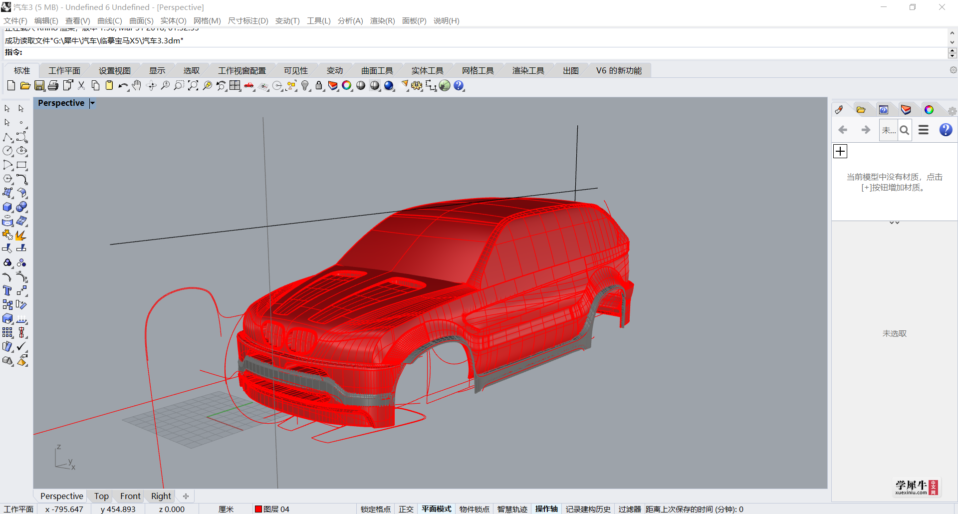Click the magnifier search button in materials panel
The height and width of the screenshot is (514, 958).
[905, 130]
